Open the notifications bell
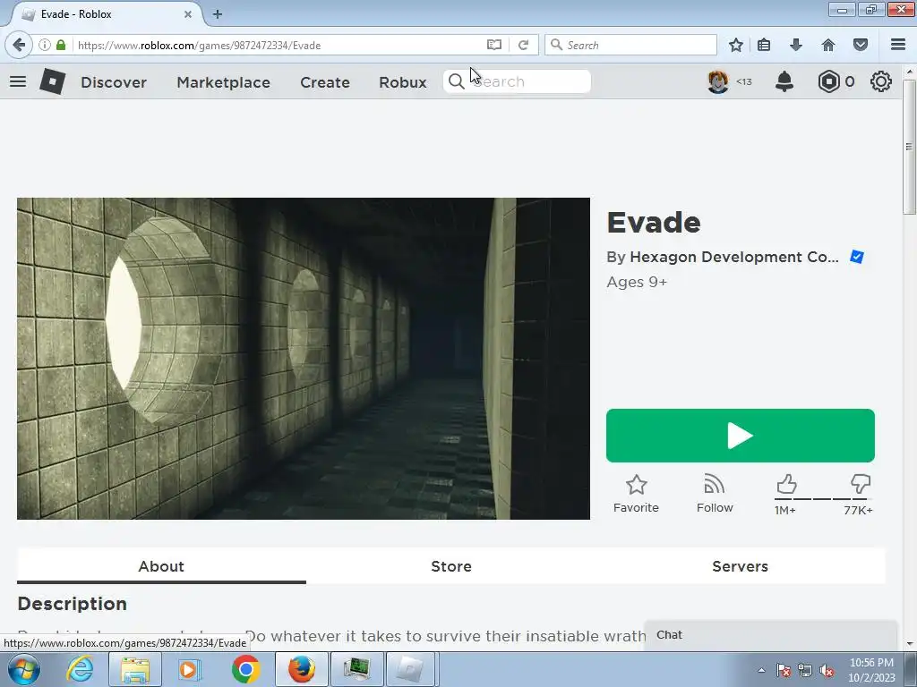Screen dimensions: 917x687 (784, 81)
